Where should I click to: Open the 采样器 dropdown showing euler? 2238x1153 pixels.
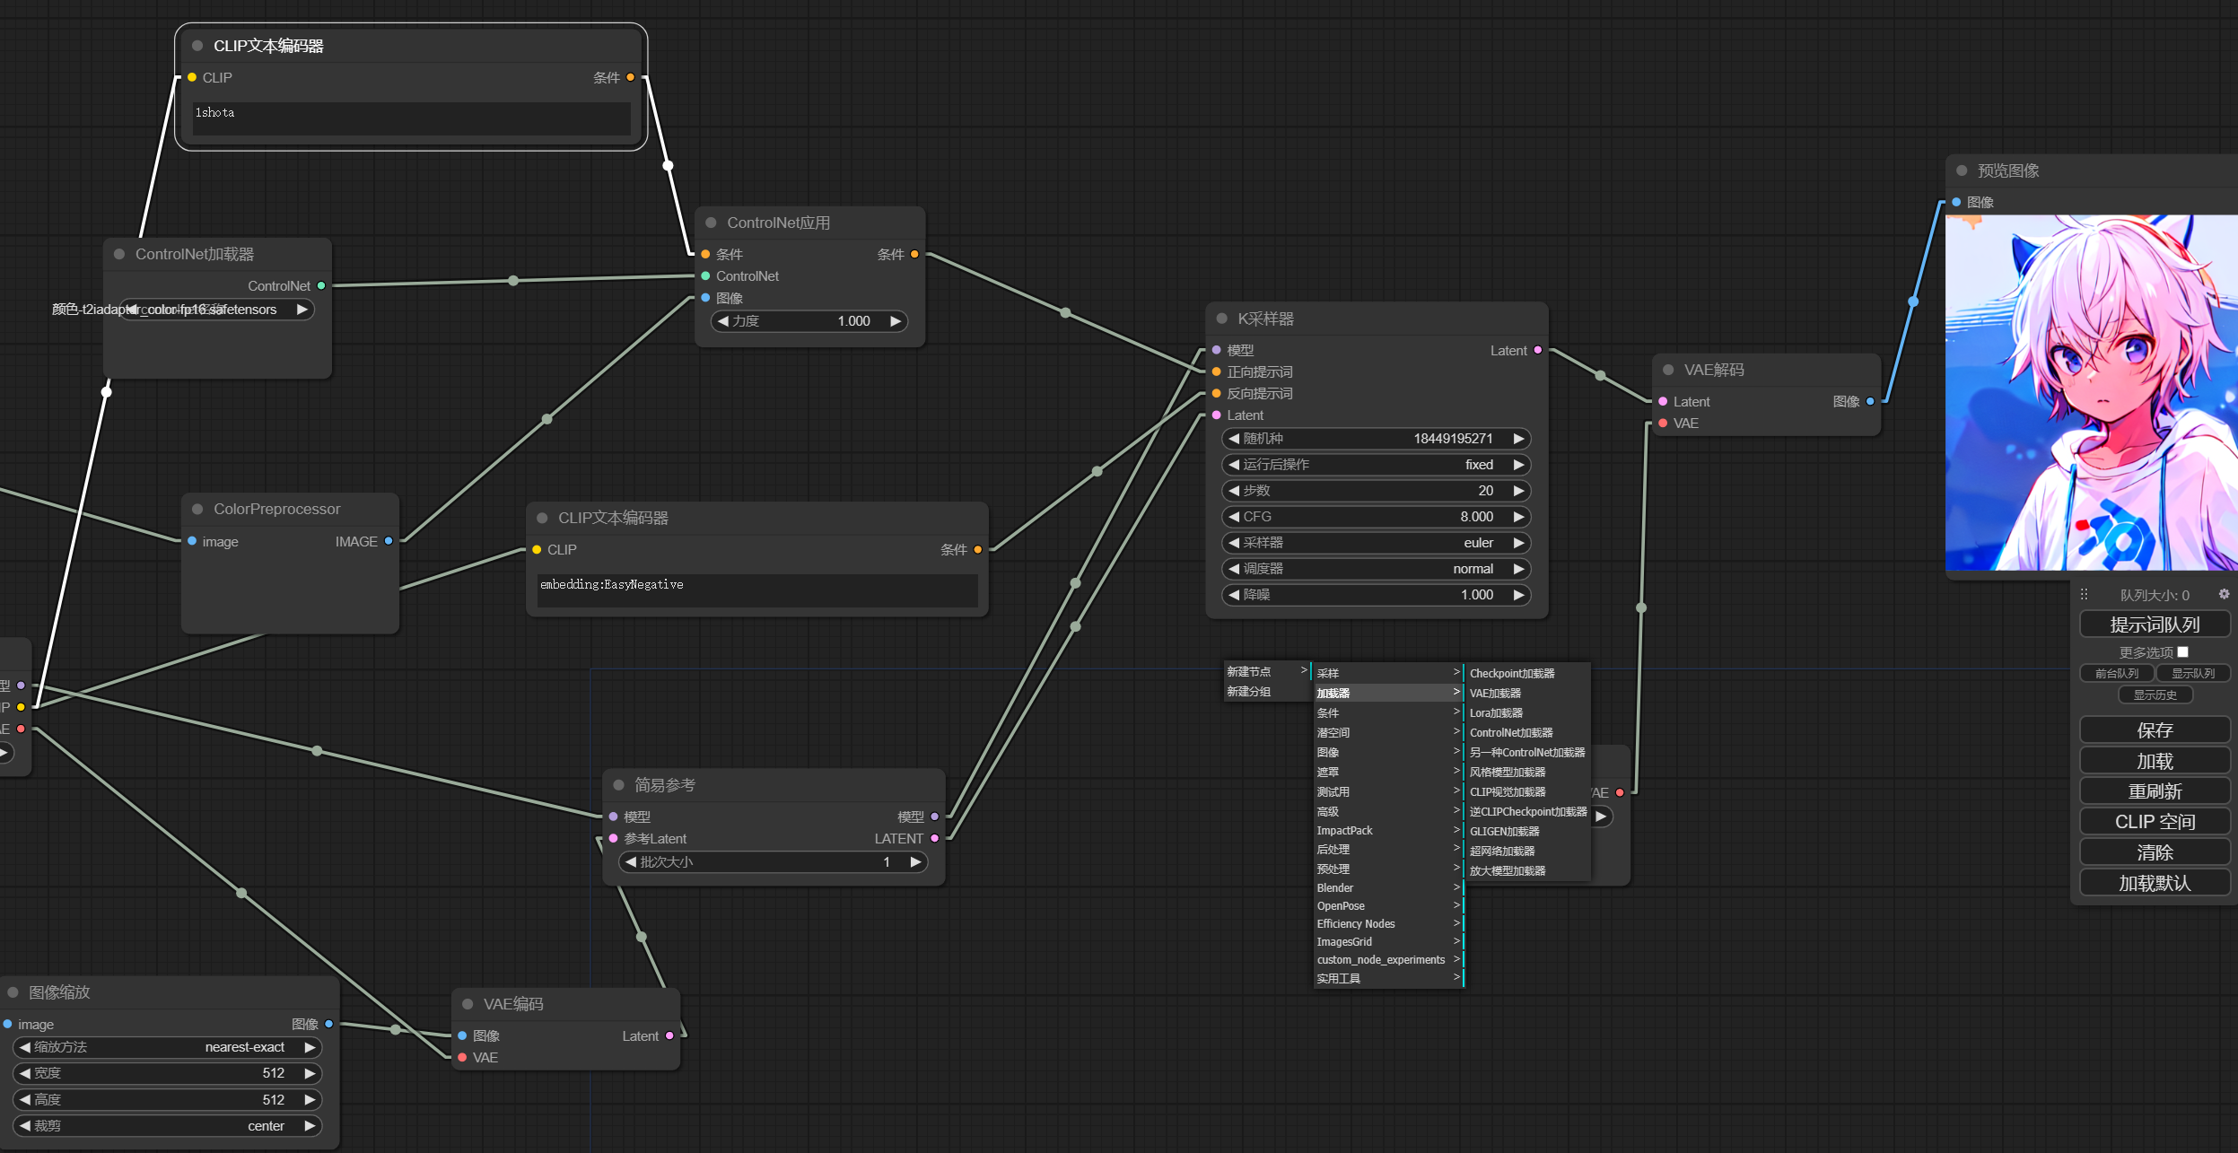pos(1374,542)
